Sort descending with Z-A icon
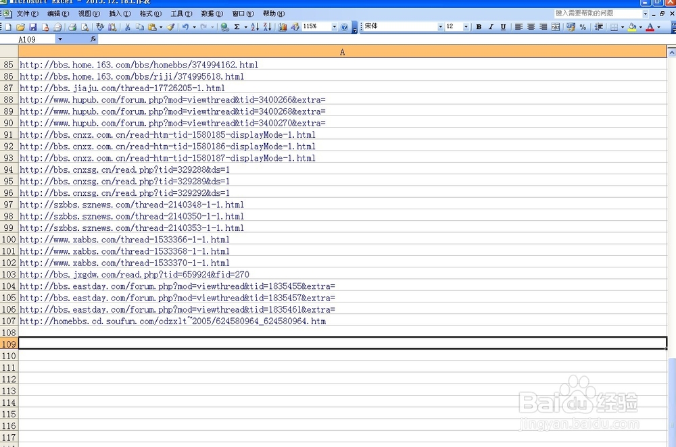This screenshot has height=447, width=676. 267,27
